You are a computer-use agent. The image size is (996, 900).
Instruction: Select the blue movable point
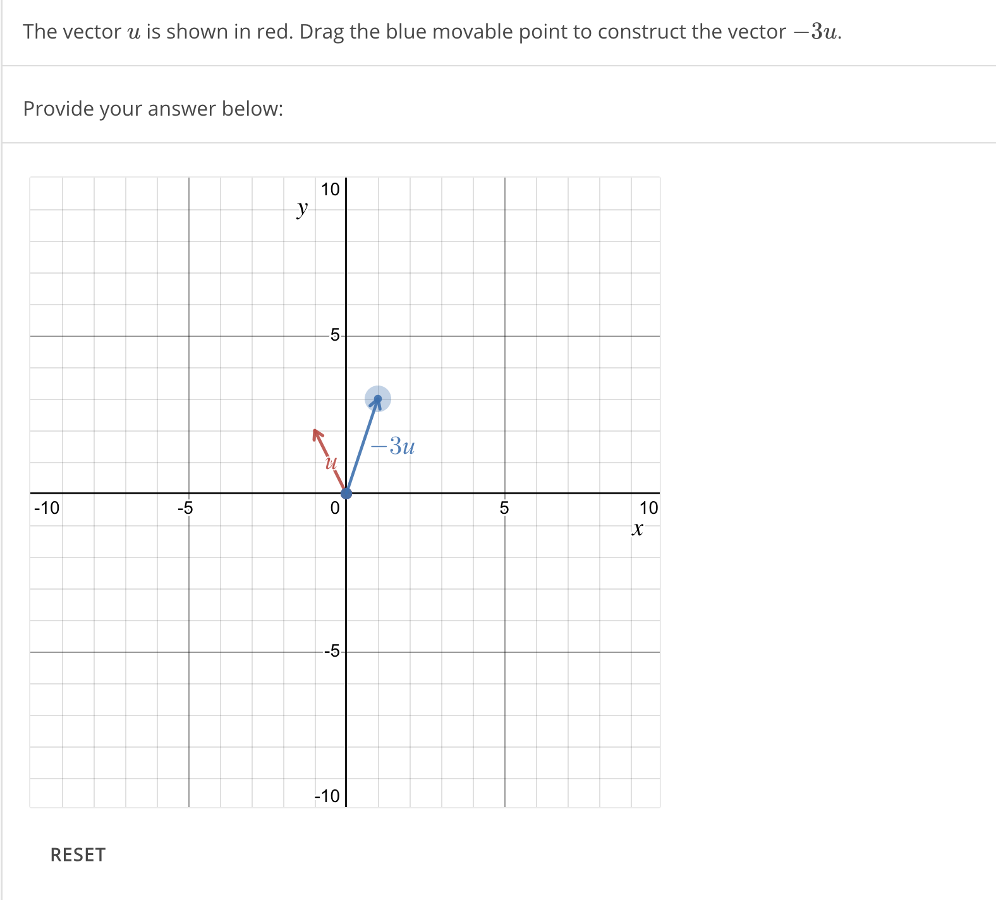click(378, 398)
